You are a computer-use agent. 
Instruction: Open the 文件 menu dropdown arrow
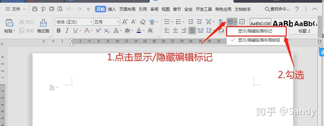[x=24, y=9]
